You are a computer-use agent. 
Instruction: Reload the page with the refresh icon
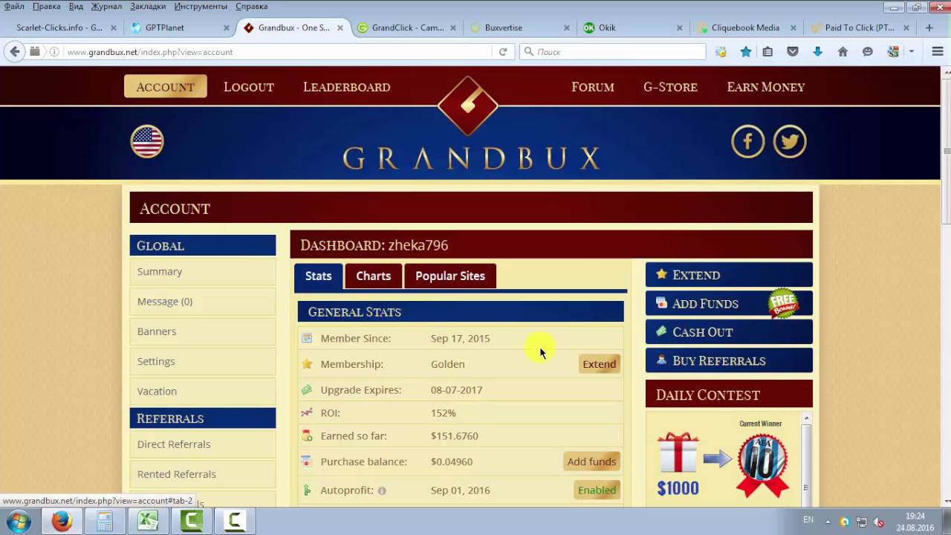503,51
